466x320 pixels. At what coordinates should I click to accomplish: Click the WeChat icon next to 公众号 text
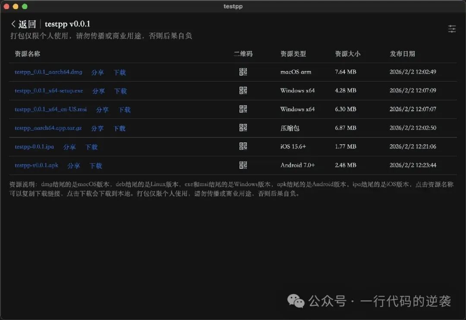pos(296,301)
